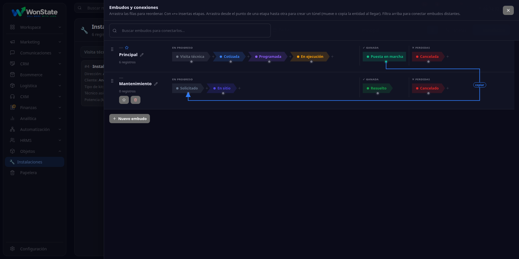Click the WonState logo

pyautogui.click(x=35, y=12)
